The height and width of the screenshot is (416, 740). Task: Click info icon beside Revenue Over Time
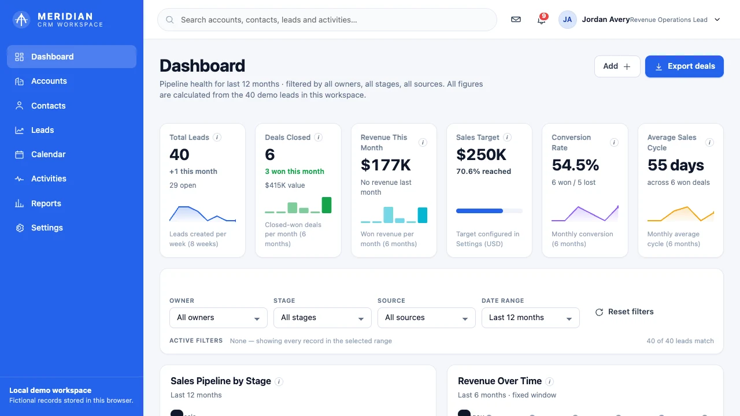[549, 381]
